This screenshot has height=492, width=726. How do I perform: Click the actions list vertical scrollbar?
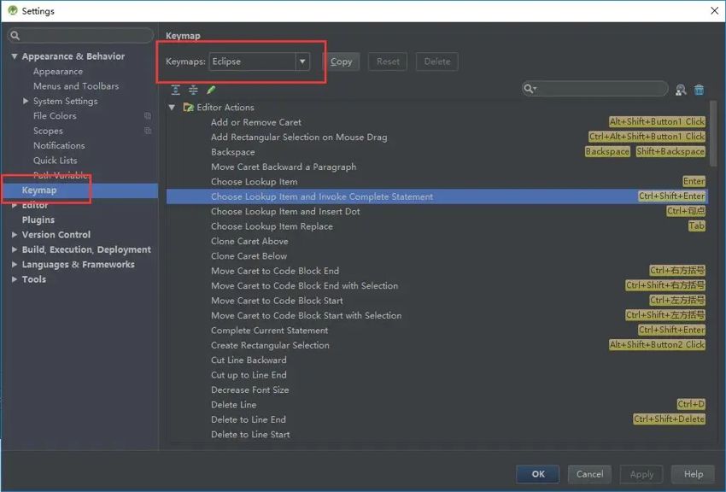tap(713, 133)
